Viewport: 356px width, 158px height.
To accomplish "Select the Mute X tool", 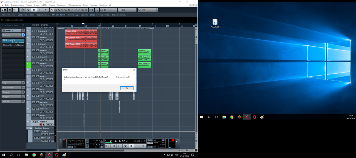I will 72,10.
